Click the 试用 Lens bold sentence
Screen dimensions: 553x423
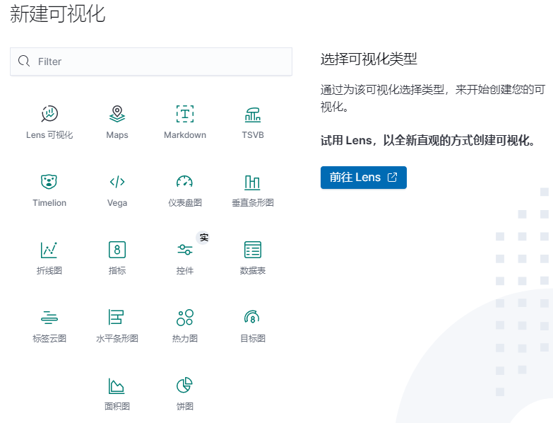(x=428, y=141)
